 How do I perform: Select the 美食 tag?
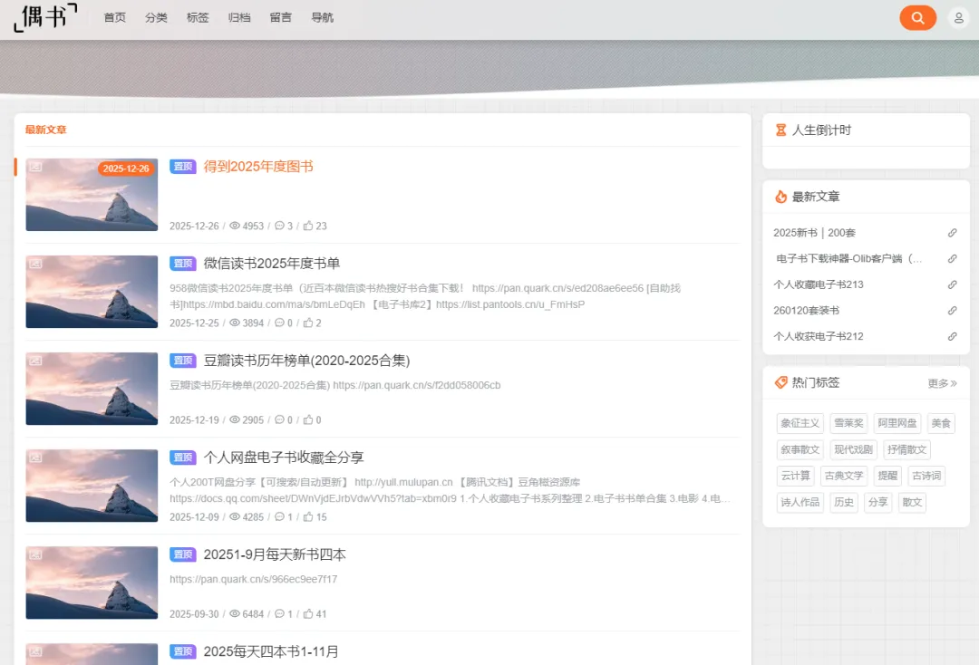click(x=941, y=423)
